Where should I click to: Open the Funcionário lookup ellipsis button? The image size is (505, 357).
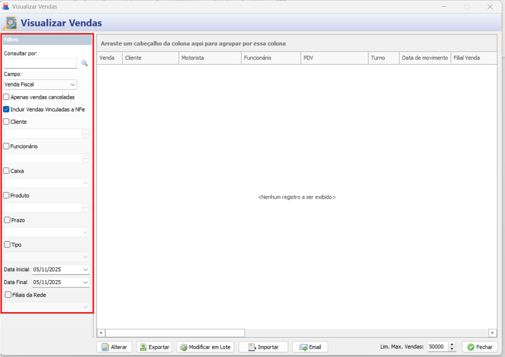[85, 159]
